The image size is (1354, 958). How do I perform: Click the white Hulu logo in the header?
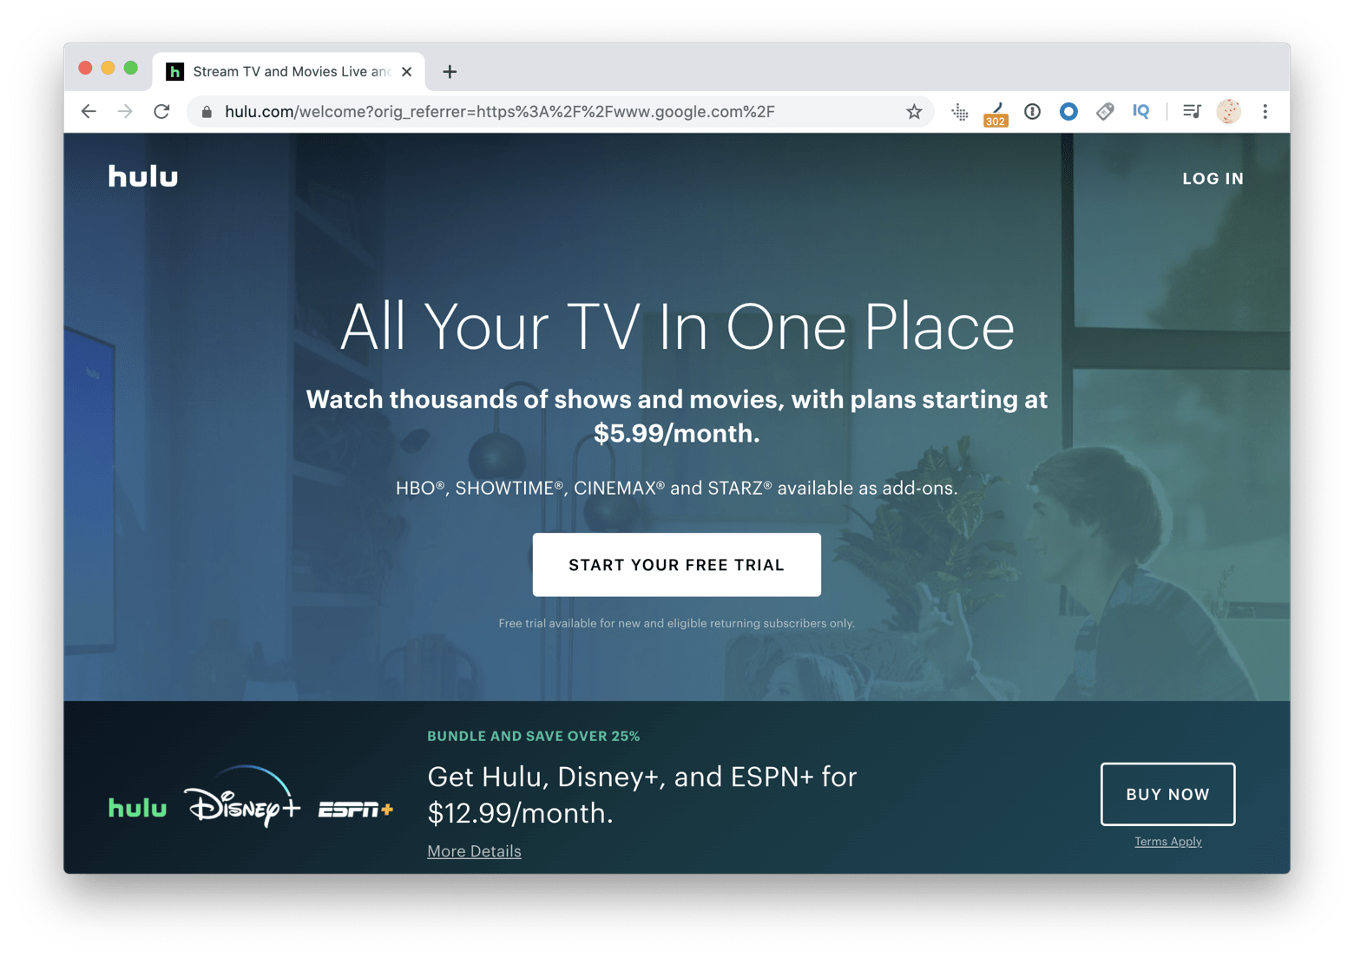[x=143, y=176]
